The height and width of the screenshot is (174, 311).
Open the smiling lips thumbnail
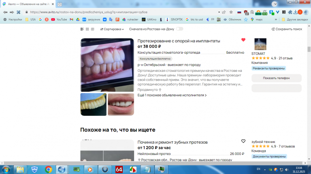(121, 105)
